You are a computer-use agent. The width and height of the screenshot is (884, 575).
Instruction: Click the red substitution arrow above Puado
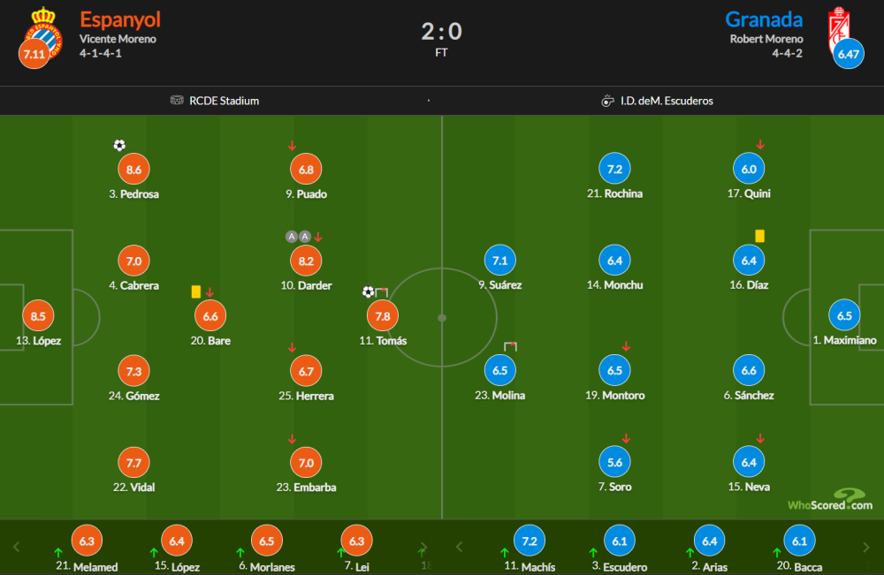tap(292, 146)
